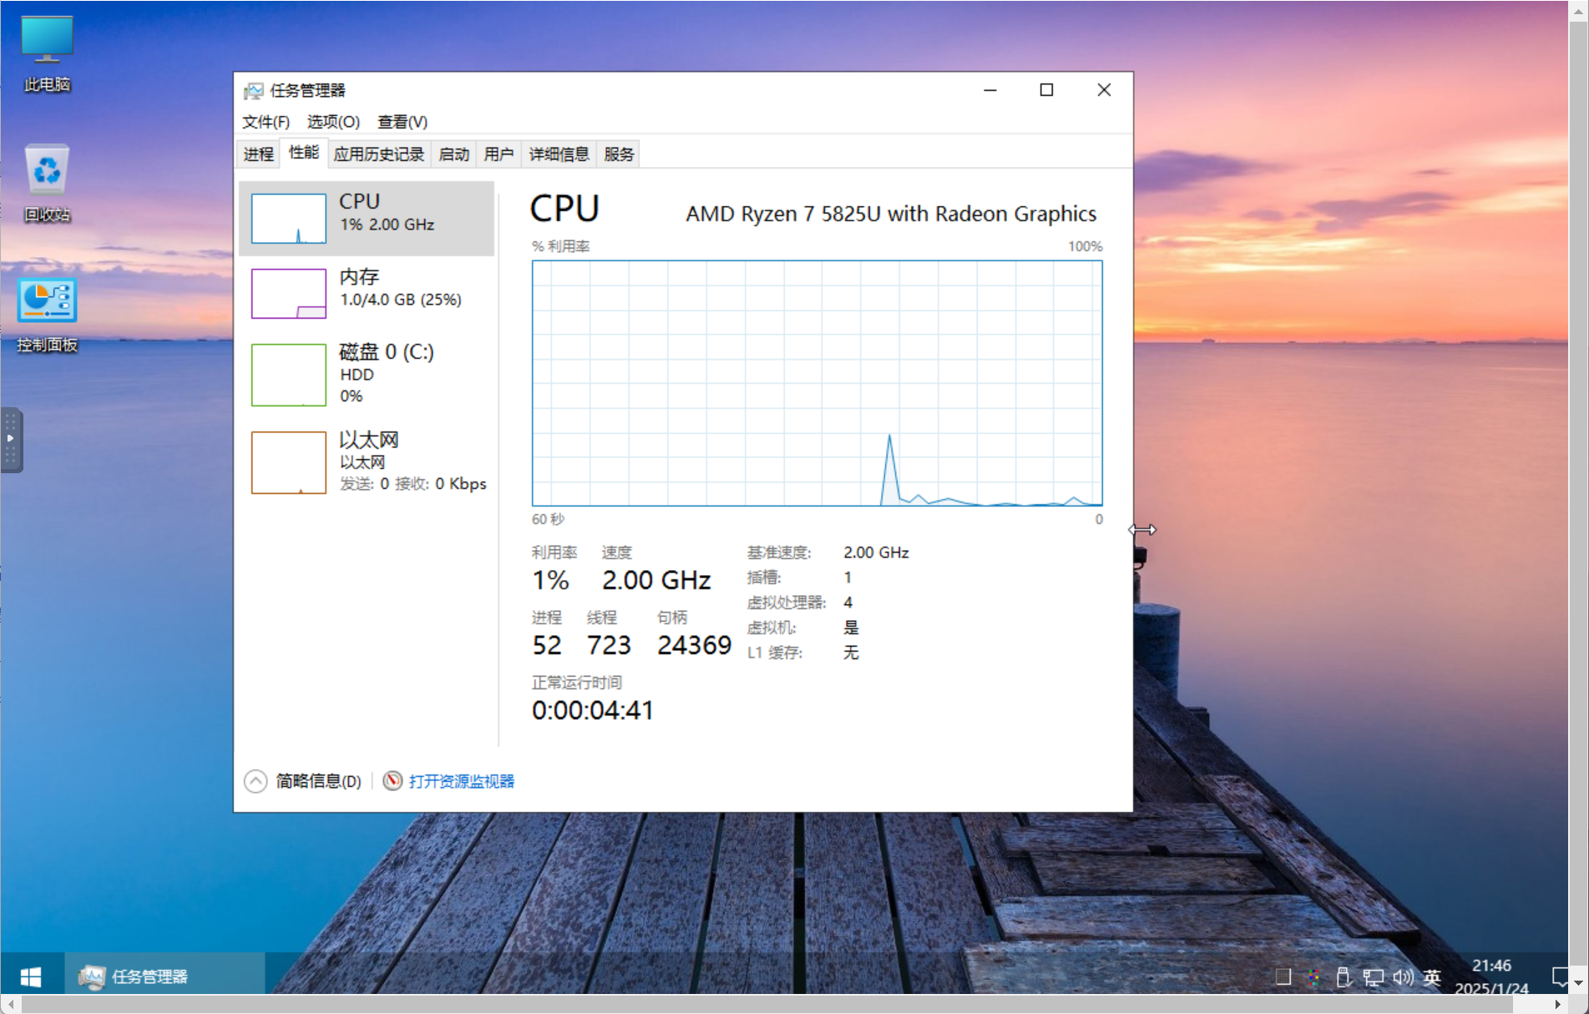Open 此电脑 desktop icon

point(47,53)
